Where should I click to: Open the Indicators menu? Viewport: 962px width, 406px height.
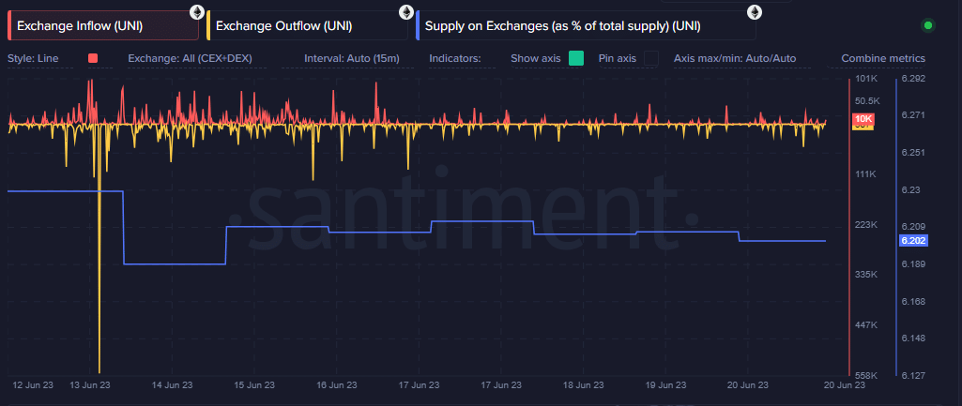[454, 58]
